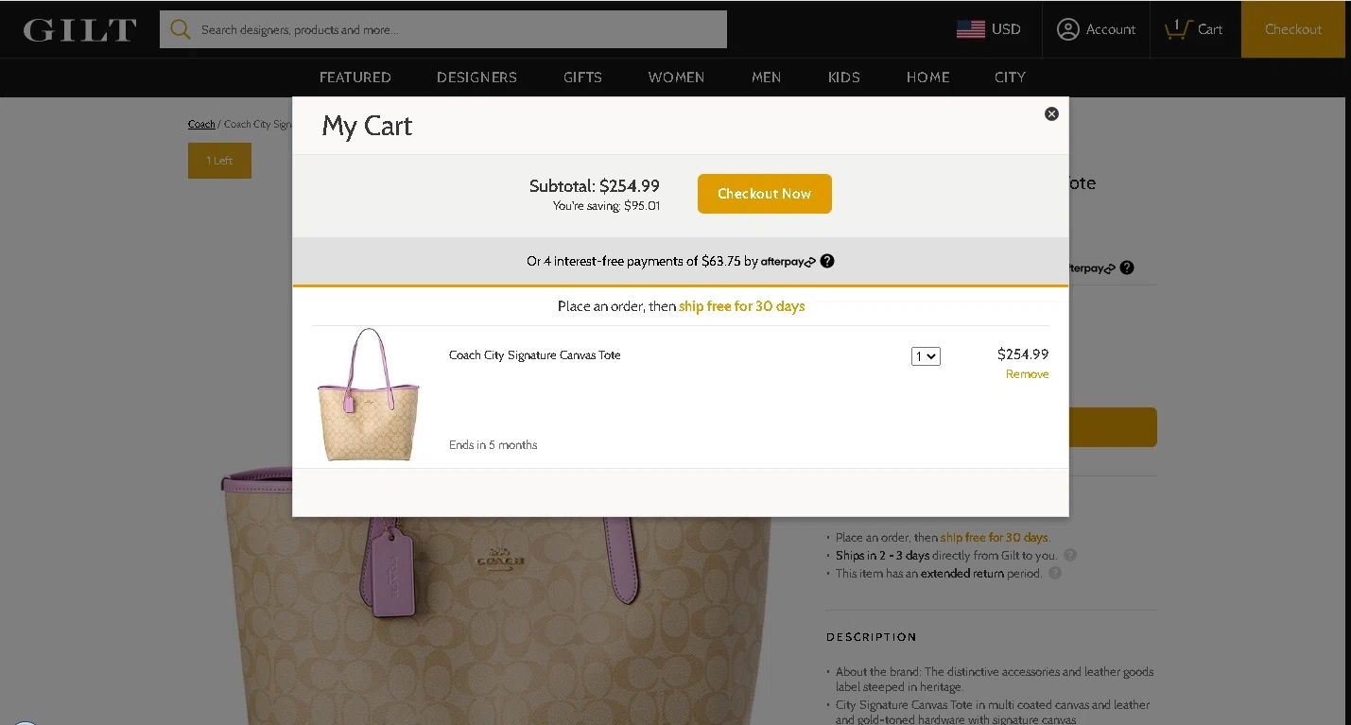
Task: Click the GILT logo
Action: (x=80, y=29)
